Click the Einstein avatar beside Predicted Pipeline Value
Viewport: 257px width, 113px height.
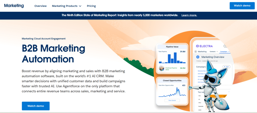(x=161, y=68)
